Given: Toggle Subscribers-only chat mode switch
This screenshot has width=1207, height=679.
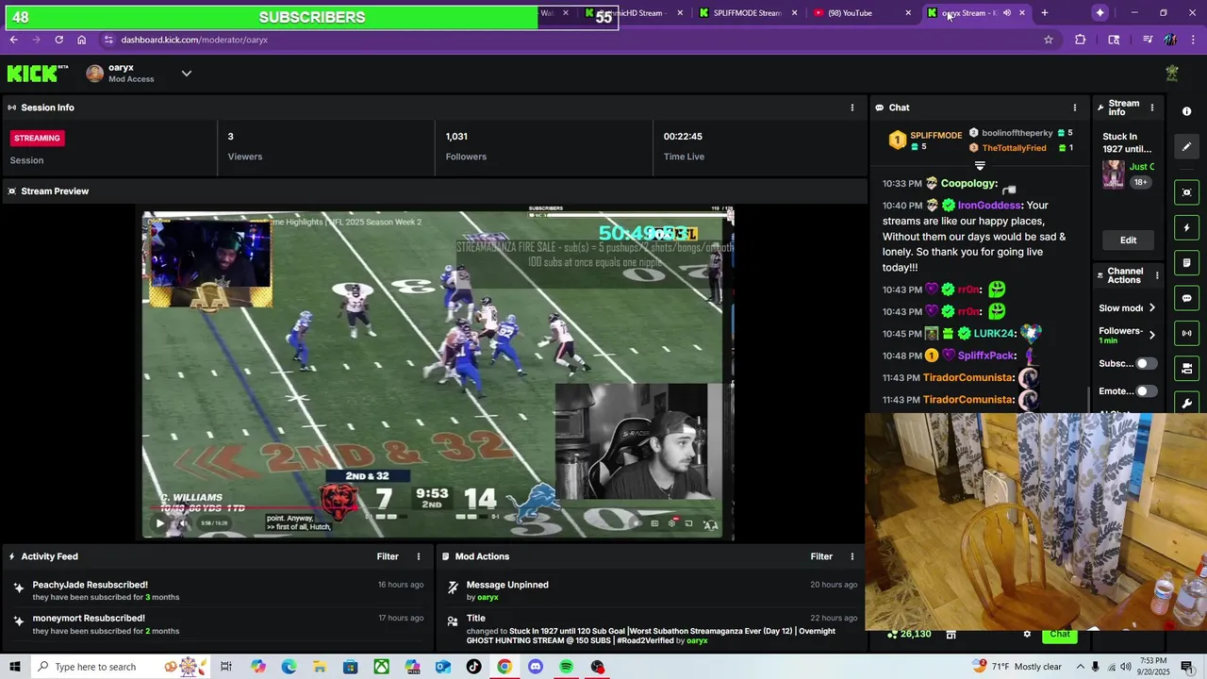Looking at the screenshot, I should [1146, 363].
